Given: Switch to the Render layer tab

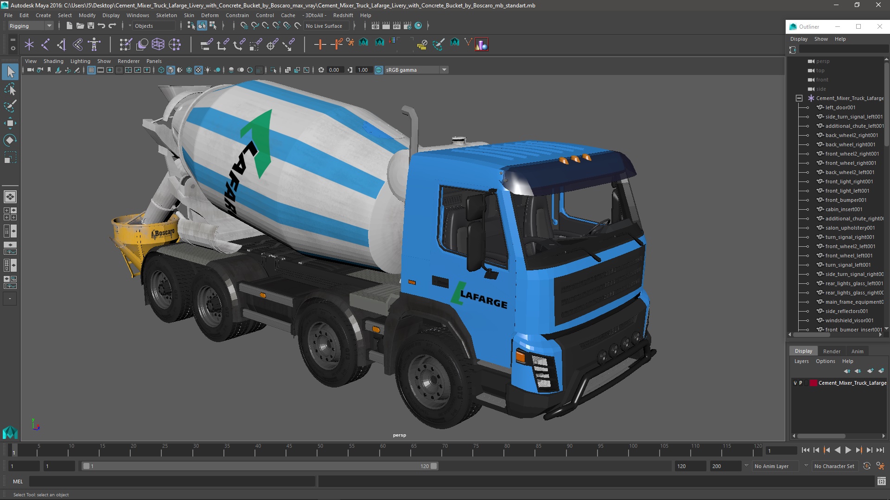Looking at the screenshot, I should point(832,351).
